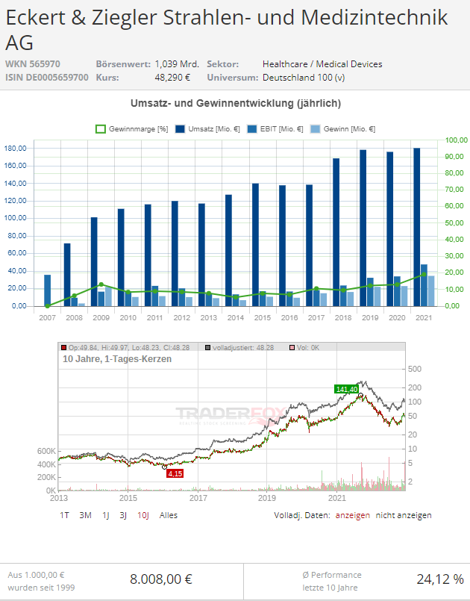Select the 1T time range
The image size is (470, 601).
click(x=64, y=515)
